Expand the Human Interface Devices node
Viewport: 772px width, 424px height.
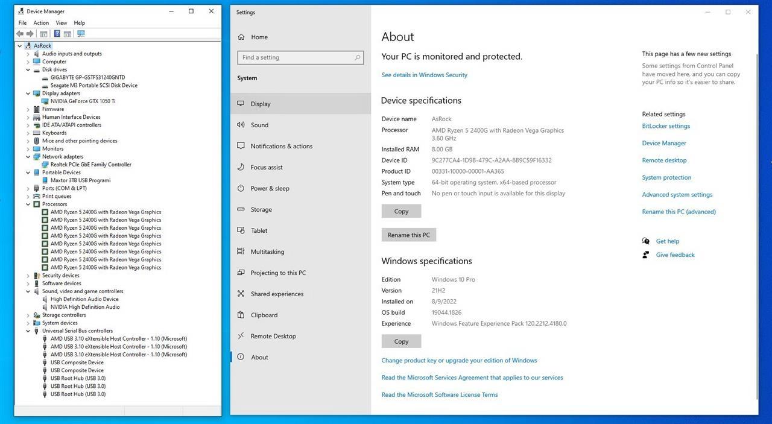28,117
